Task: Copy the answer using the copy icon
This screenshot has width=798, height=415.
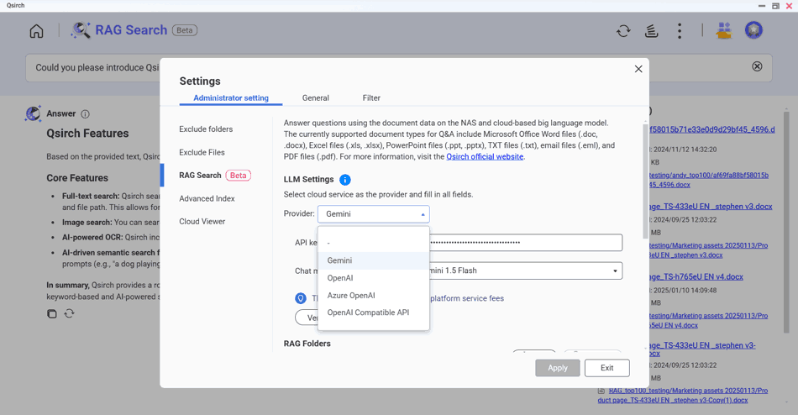Action: (x=52, y=313)
